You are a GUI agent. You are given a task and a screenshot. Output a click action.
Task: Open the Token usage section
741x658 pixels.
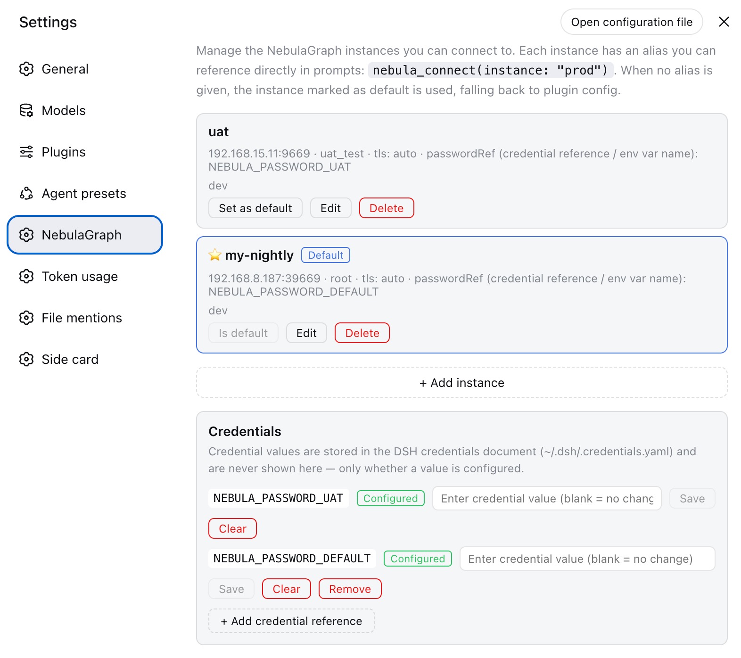(x=85, y=276)
